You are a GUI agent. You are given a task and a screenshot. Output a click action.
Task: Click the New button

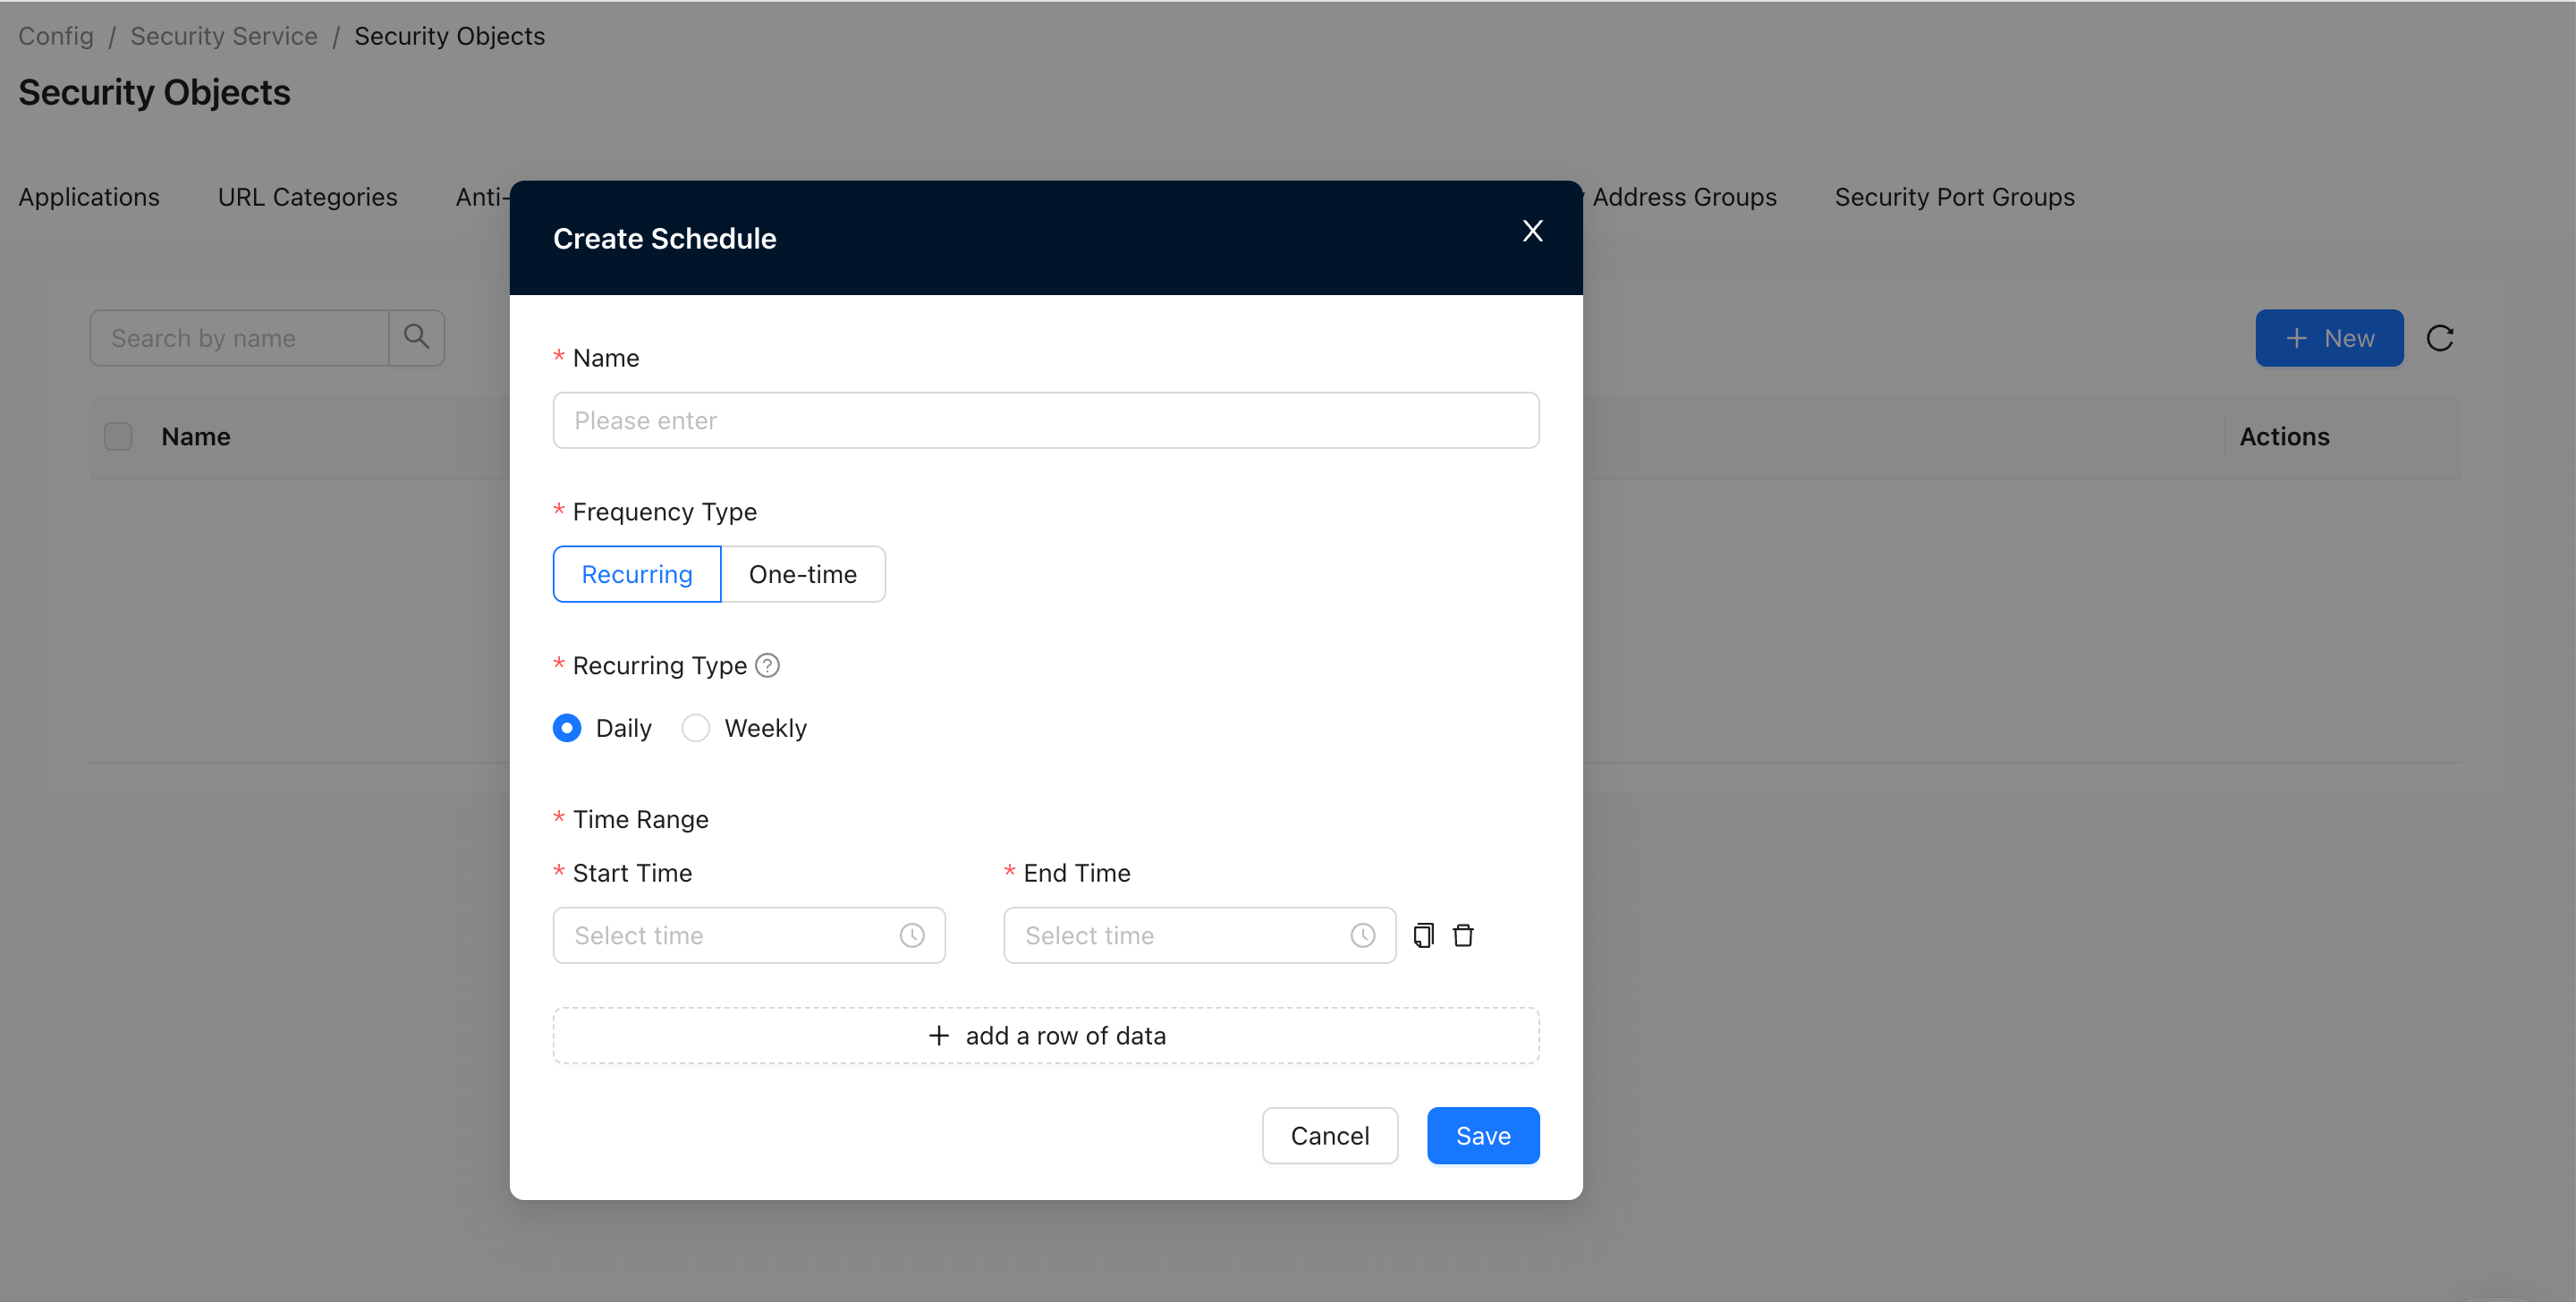tap(2329, 338)
